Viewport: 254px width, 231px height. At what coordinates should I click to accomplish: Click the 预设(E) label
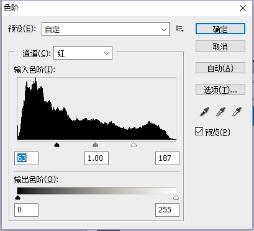click(x=22, y=29)
